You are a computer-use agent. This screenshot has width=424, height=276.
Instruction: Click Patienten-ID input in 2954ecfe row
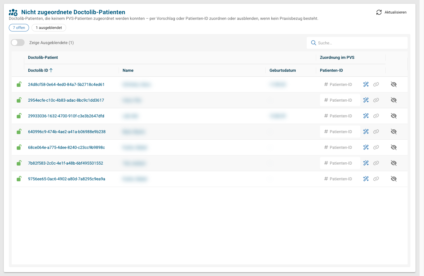340,100
